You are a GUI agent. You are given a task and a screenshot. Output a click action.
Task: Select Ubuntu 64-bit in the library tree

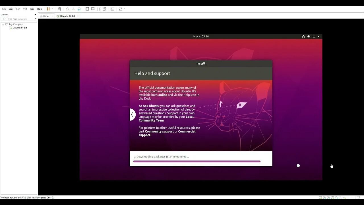[20, 28]
